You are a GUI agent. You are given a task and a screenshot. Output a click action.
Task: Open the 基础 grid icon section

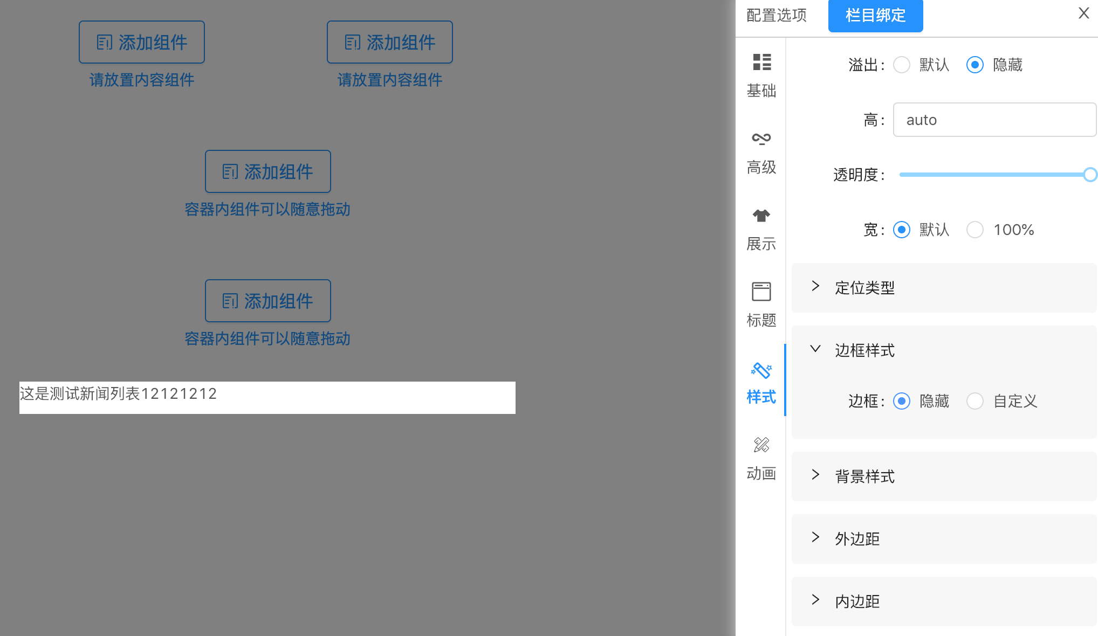pos(761,74)
